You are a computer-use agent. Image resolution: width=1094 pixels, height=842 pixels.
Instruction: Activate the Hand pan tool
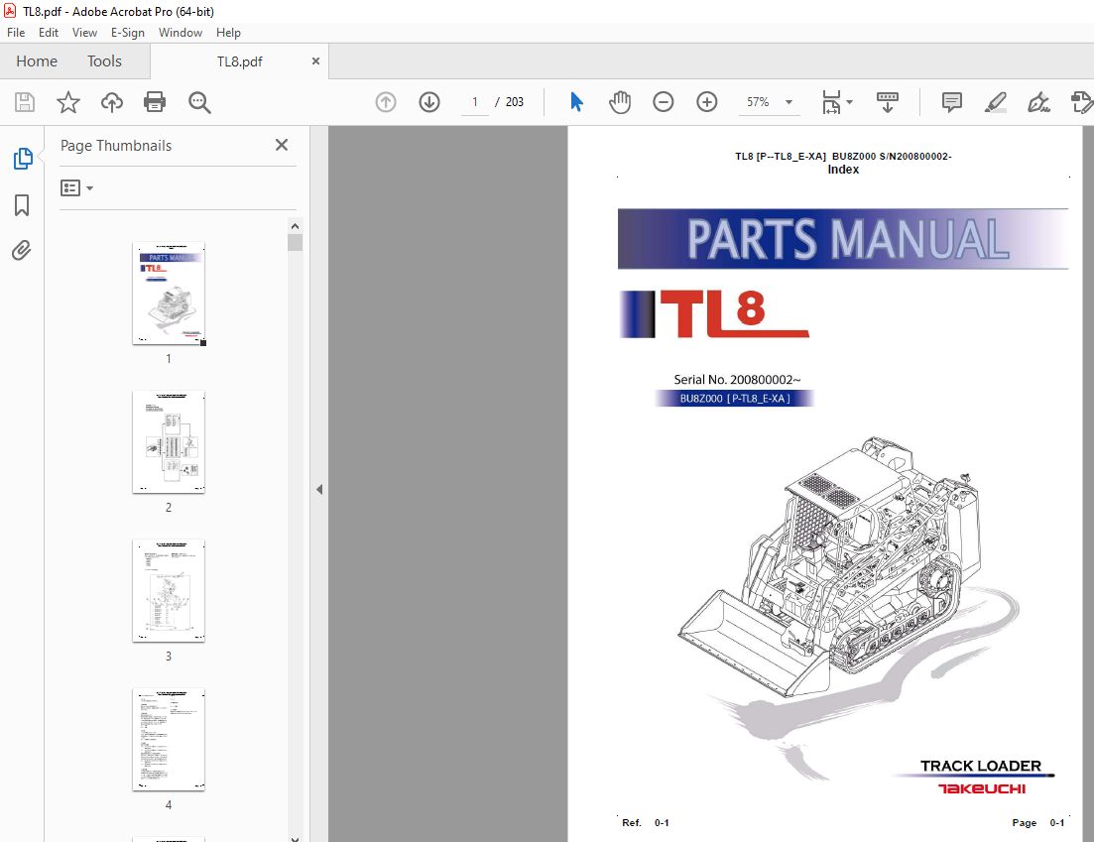620,102
